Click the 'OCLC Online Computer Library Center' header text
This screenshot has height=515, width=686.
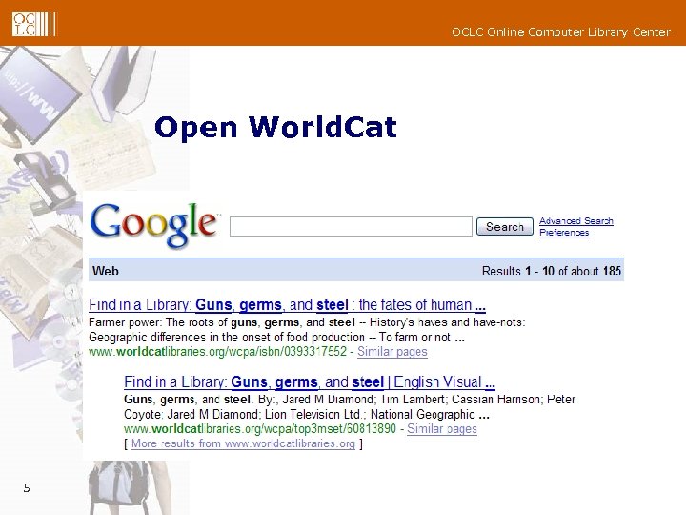561,32
